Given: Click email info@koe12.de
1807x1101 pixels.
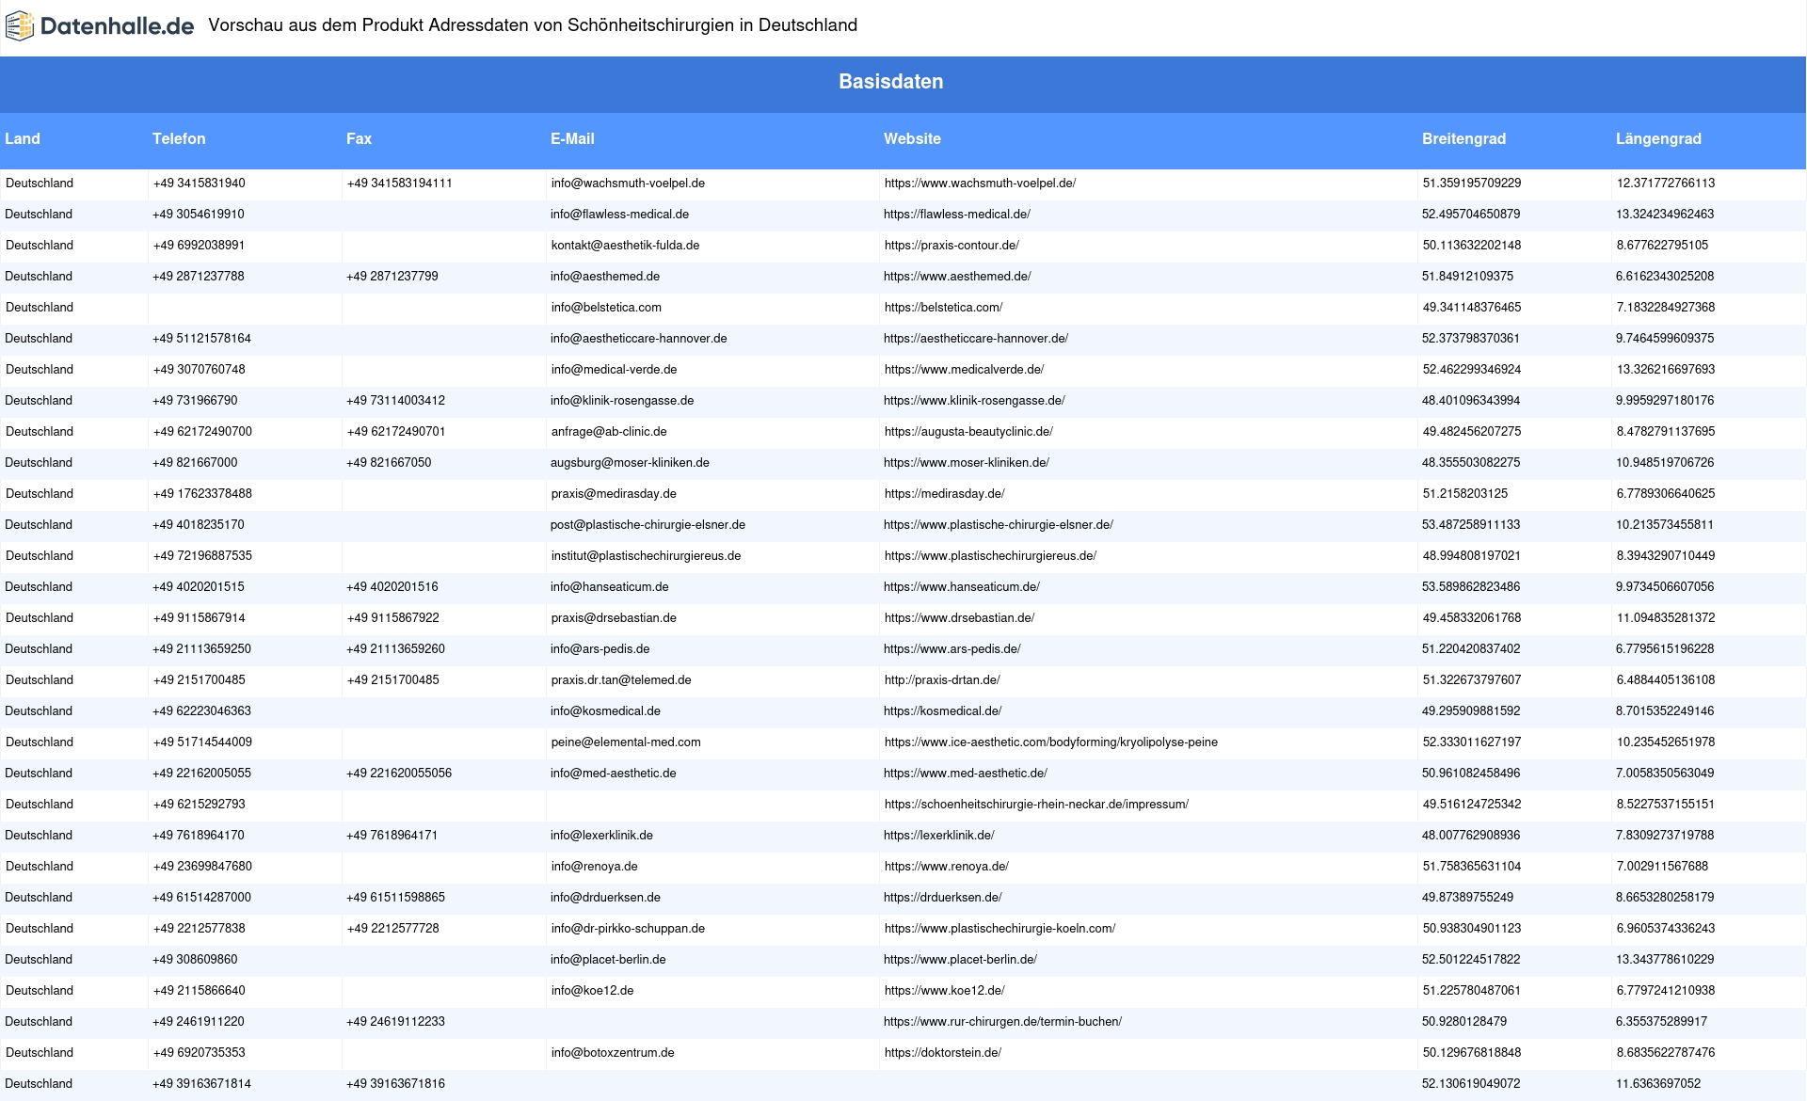Looking at the screenshot, I should (592, 991).
